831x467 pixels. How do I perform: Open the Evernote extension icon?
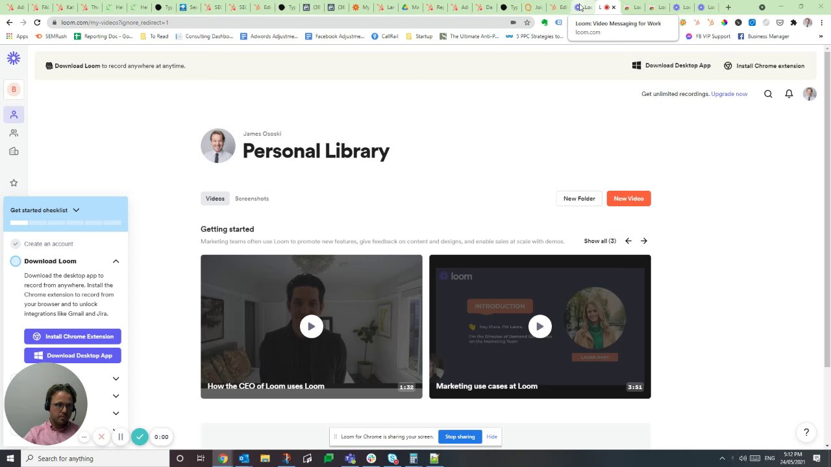pyautogui.click(x=544, y=22)
